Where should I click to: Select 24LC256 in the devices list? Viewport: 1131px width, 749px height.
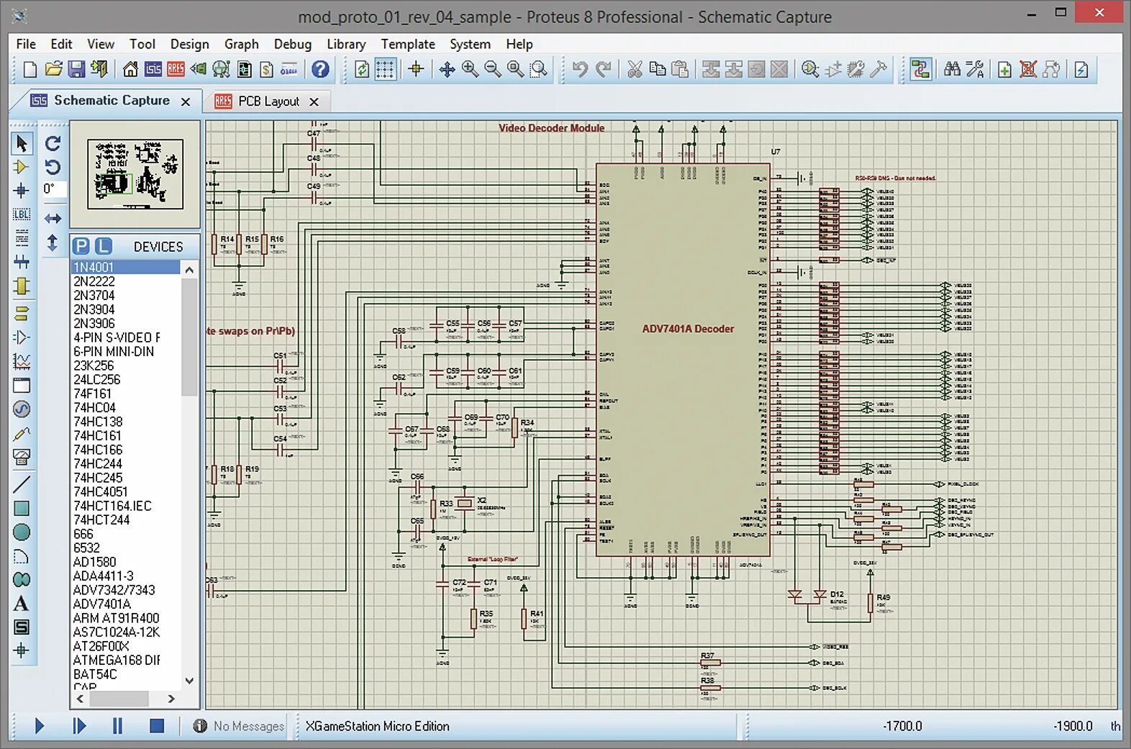click(125, 379)
